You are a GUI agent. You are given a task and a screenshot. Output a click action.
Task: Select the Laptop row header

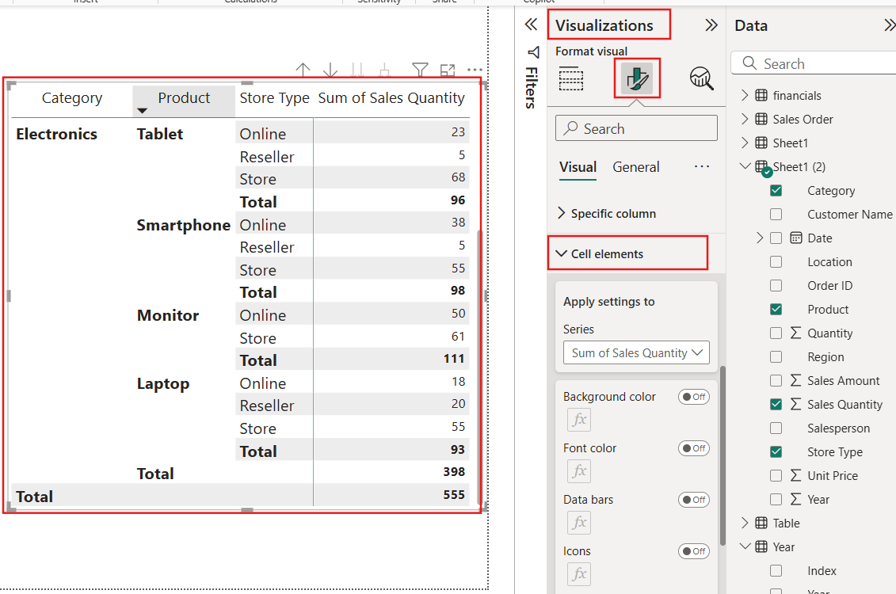tap(163, 384)
